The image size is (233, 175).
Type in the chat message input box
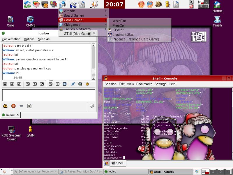pos(49,95)
